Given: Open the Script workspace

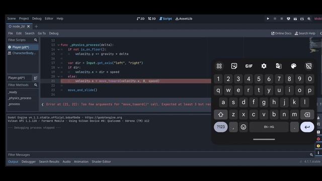Looking at the screenshot, I should pyautogui.click(x=166, y=19).
